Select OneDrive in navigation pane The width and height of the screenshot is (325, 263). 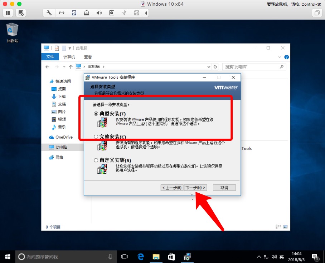[60, 137]
